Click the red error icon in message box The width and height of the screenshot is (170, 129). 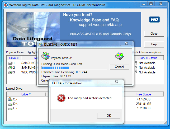pos(61,98)
